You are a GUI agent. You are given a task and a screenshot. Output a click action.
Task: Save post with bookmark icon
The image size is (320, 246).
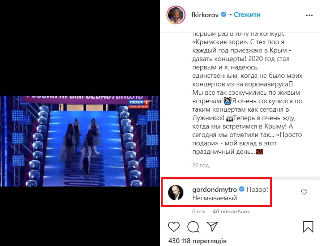click(308, 227)
